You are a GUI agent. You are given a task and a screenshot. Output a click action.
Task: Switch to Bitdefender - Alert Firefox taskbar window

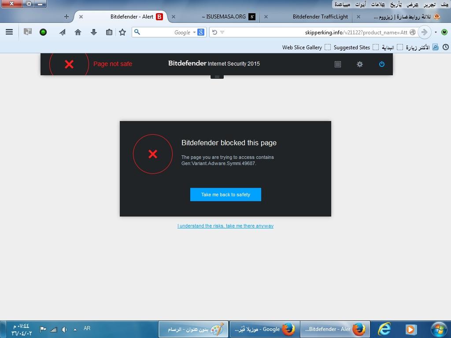[335, 329]
